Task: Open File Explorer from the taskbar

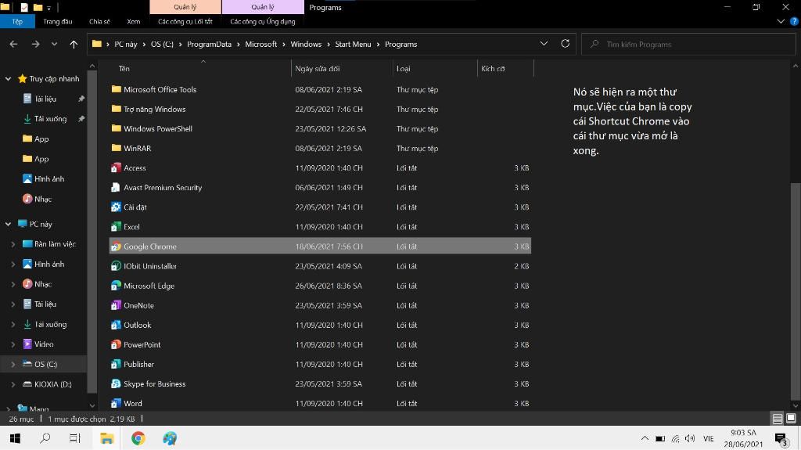Action: point(106,438)
